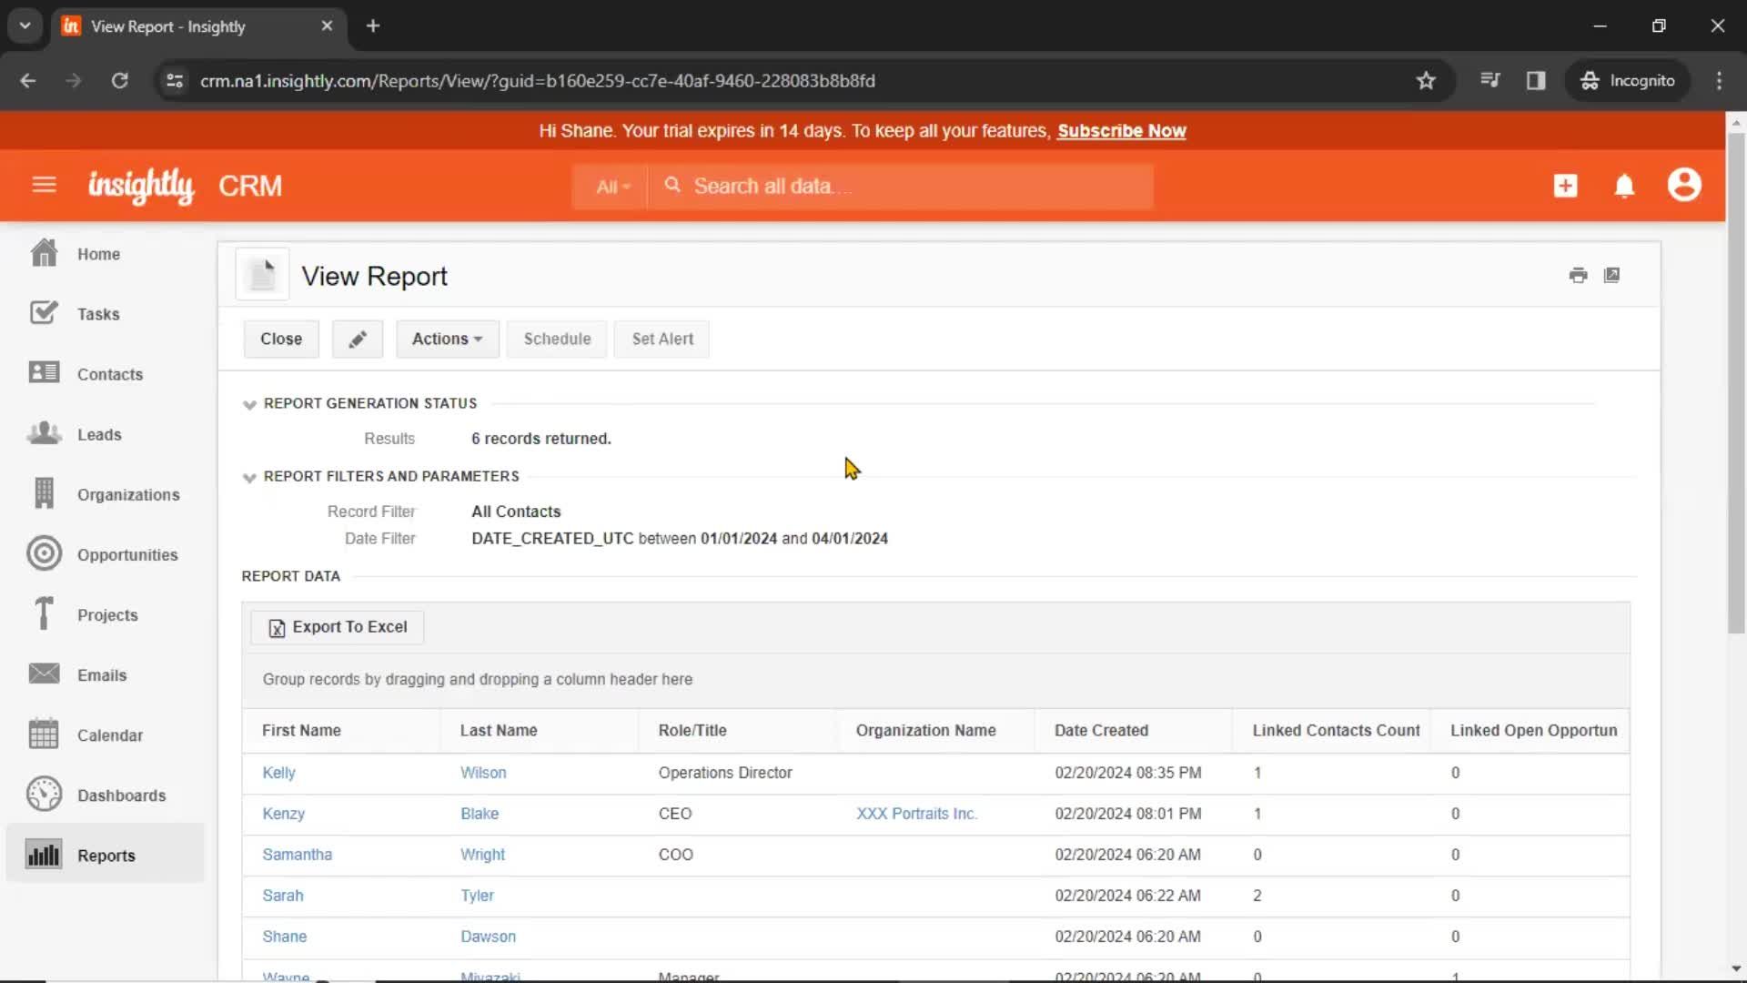Click the Tasks checkmark icon

tap(44, 313)
